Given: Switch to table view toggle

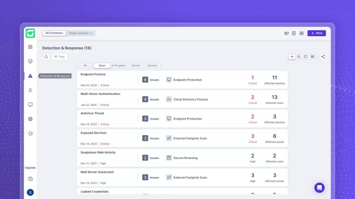Looking at the screenshot, I should point(313,57).
